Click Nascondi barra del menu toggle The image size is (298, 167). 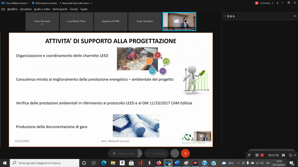[77, 3]
